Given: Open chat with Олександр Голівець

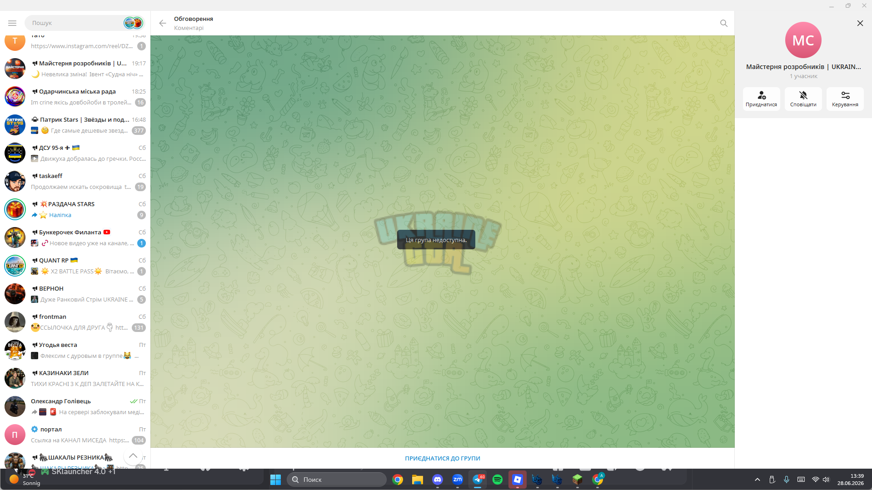Looking at the screenshot, I should 75,406.
